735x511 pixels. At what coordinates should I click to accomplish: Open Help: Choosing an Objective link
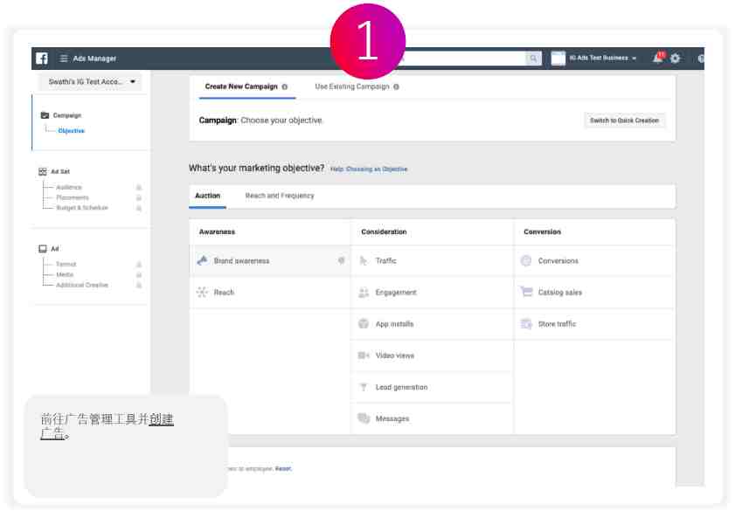(x=369, y=169)
